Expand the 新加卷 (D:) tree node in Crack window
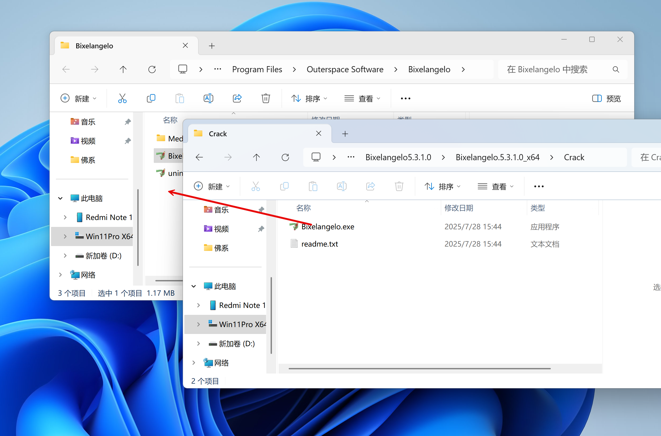The width and height of the screenshot is (661, 436). click(x=198, y=344)
